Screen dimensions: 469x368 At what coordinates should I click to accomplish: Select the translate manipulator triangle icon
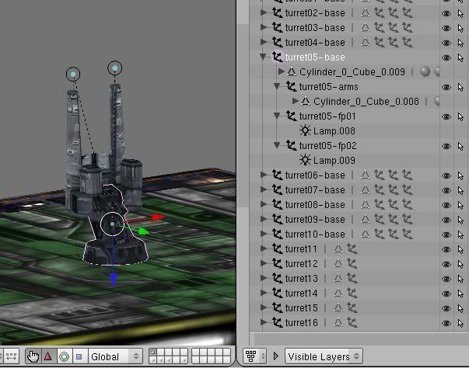pos(47,356)
